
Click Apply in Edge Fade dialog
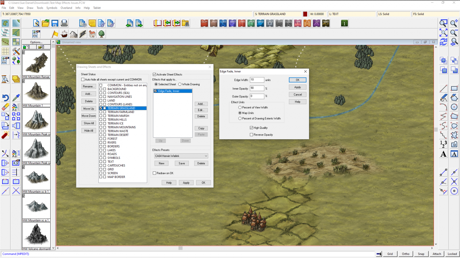point(297,87)
